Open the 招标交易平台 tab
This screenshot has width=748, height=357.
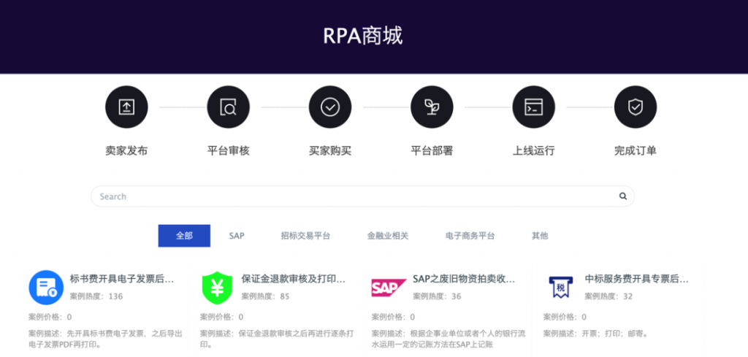point(305,236)
